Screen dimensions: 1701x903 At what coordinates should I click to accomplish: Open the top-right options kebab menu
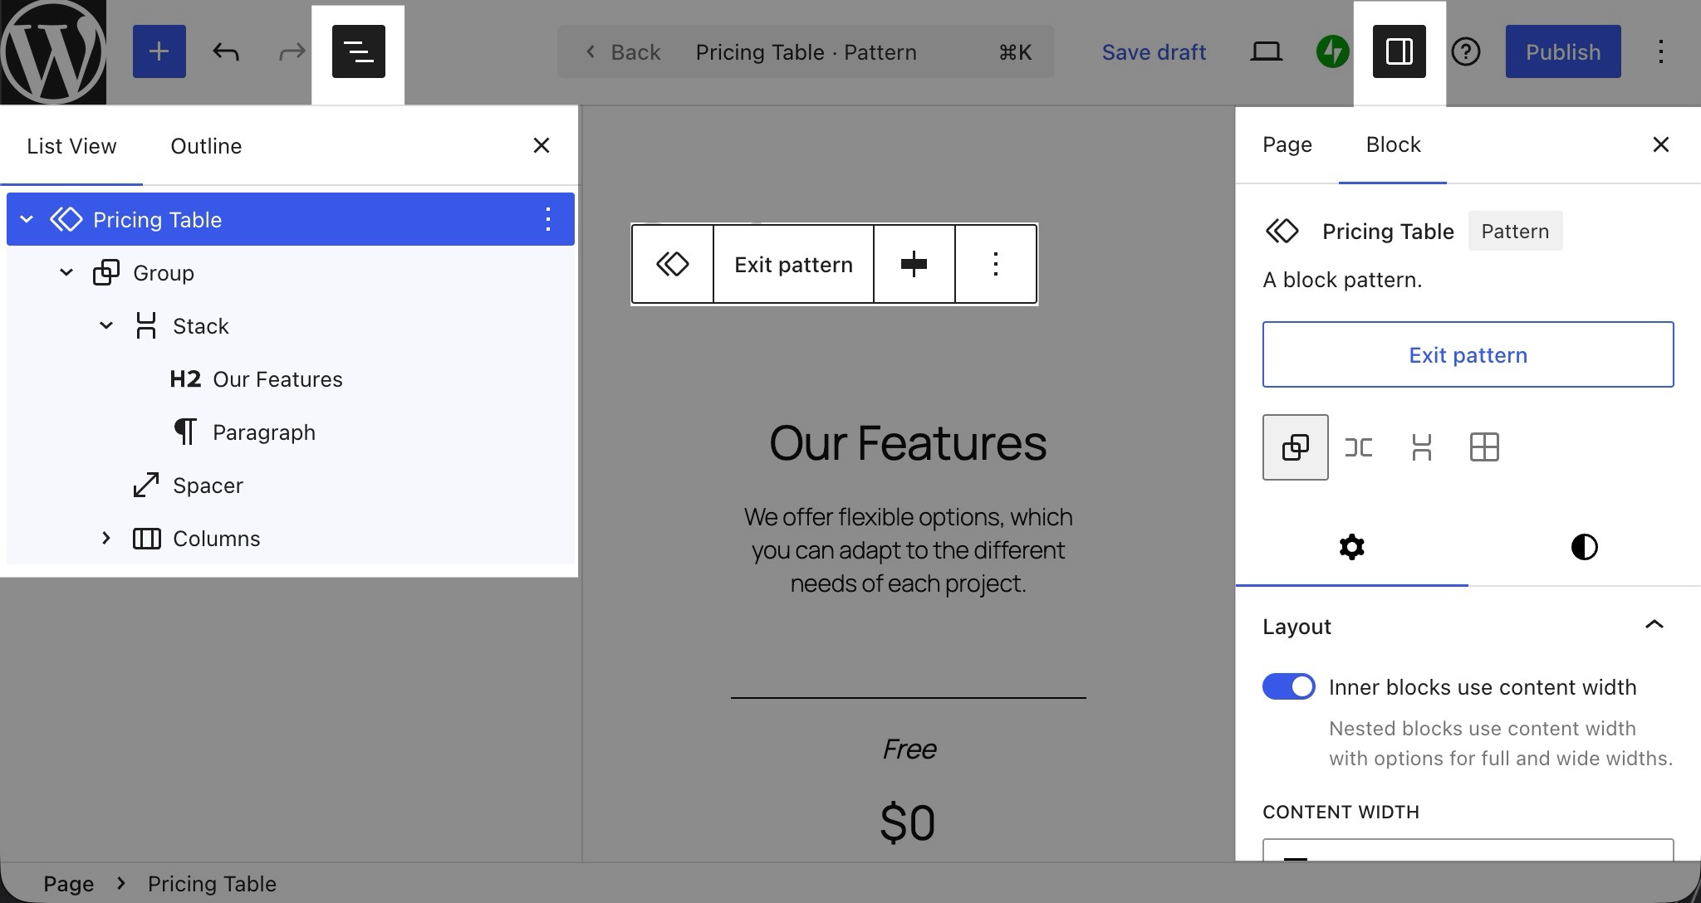[1661, 51]
